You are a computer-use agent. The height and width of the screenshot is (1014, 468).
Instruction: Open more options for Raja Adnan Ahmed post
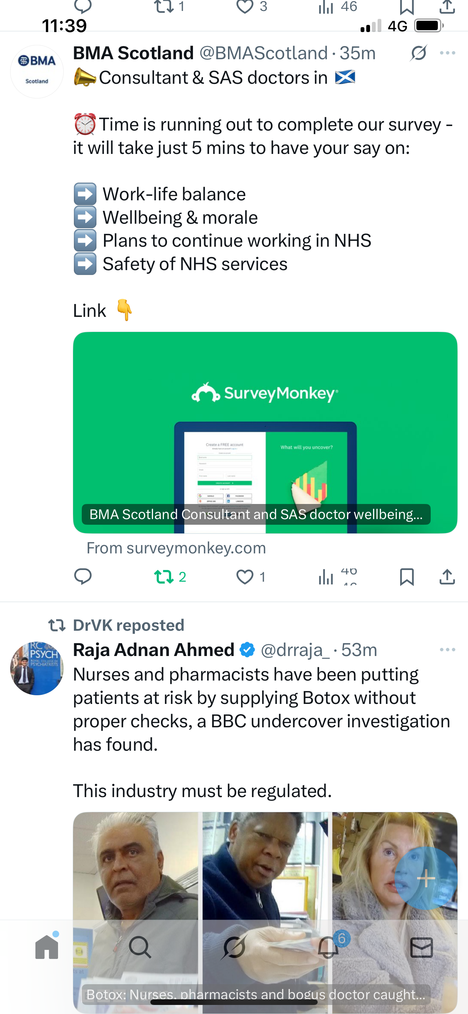coord(448,650)
